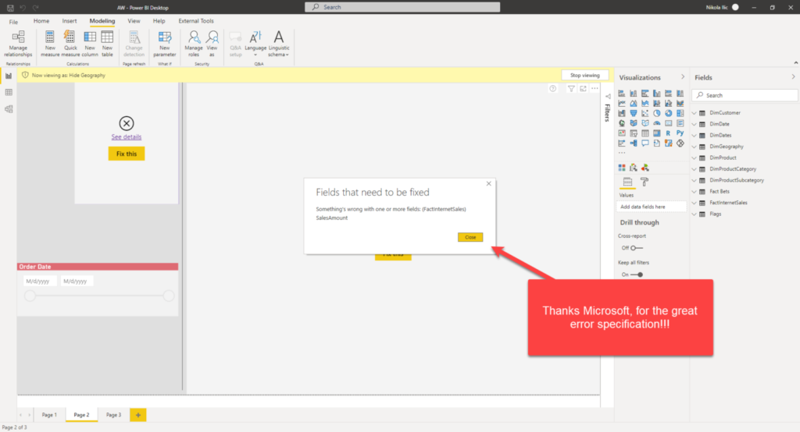This screenshot has height=432, width=800.
Task: Collapse the Visualizations pane chevron
Action: coord(683,77)
